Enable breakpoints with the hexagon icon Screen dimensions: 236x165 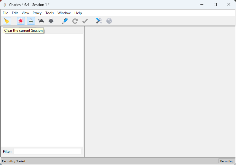tap(51, 21)
